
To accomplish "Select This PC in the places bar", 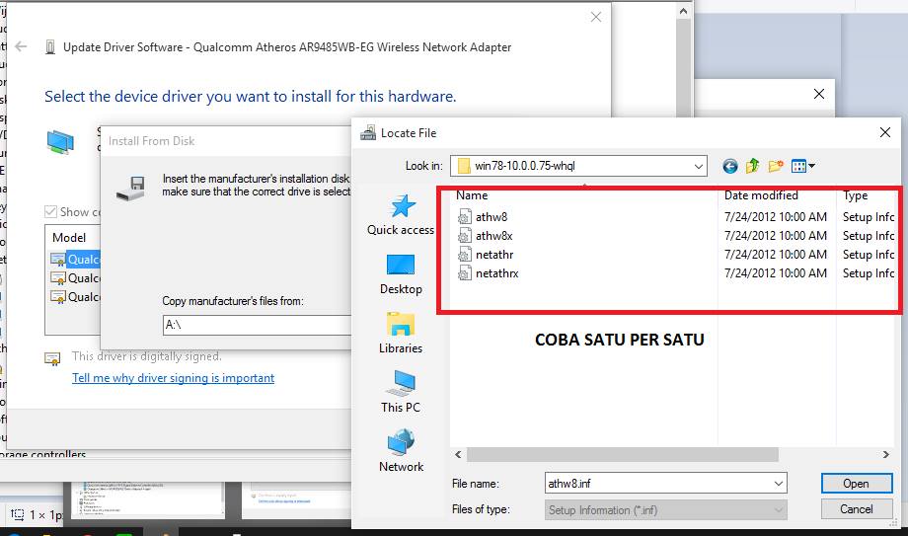I will pos(401,392).
